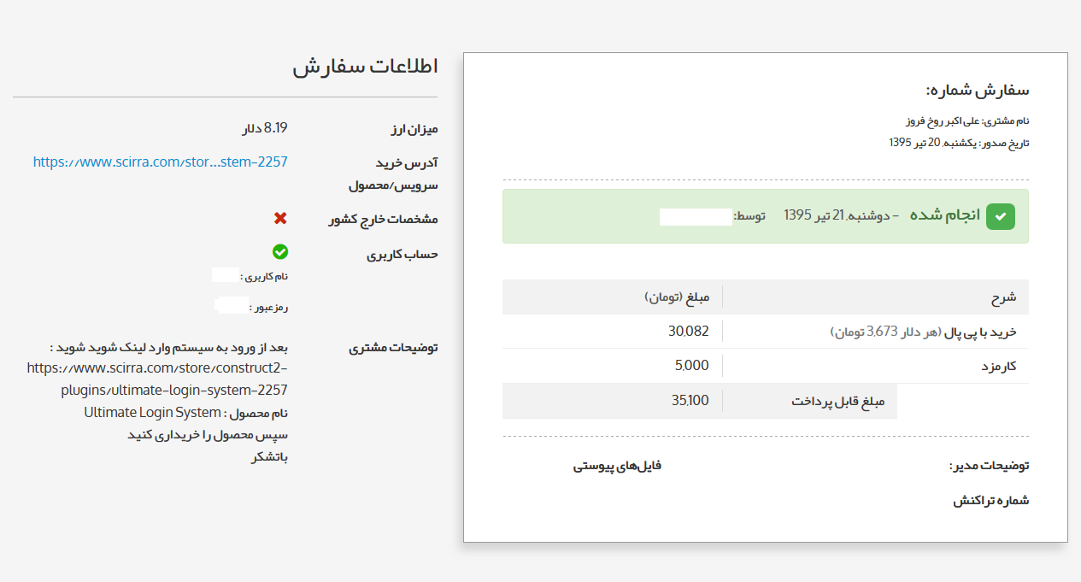Click the اطلاعات سفارش heading
Image resolution: width=1081 pixels, height=582 pixels.
pos(365,68)
